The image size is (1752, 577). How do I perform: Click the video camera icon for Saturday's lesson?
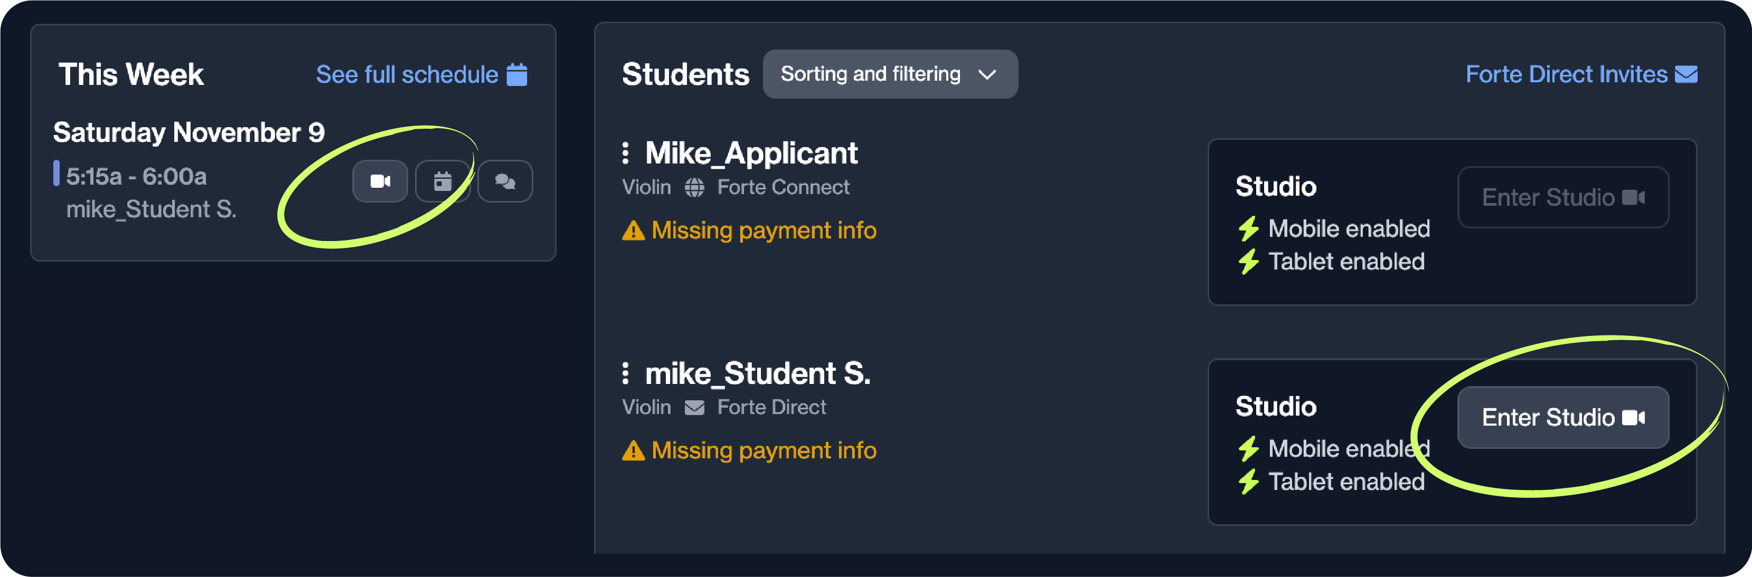[380, 181]
